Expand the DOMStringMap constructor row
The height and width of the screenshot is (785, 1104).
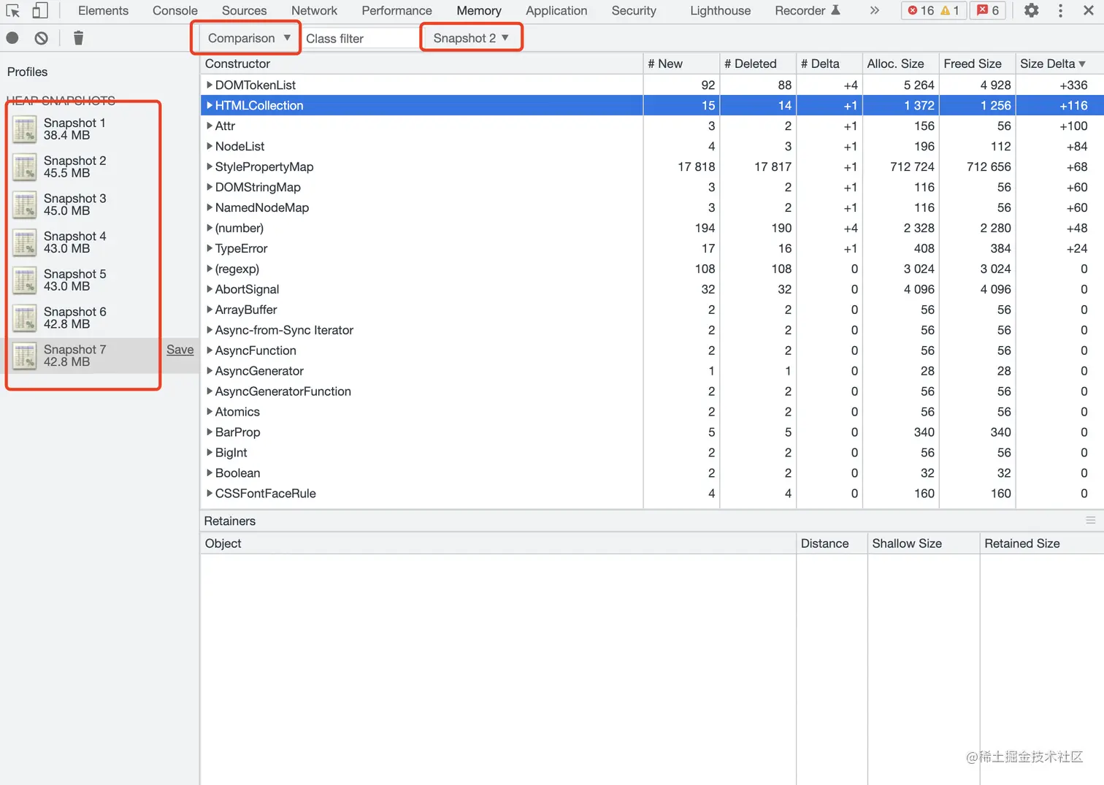point(210,187)
